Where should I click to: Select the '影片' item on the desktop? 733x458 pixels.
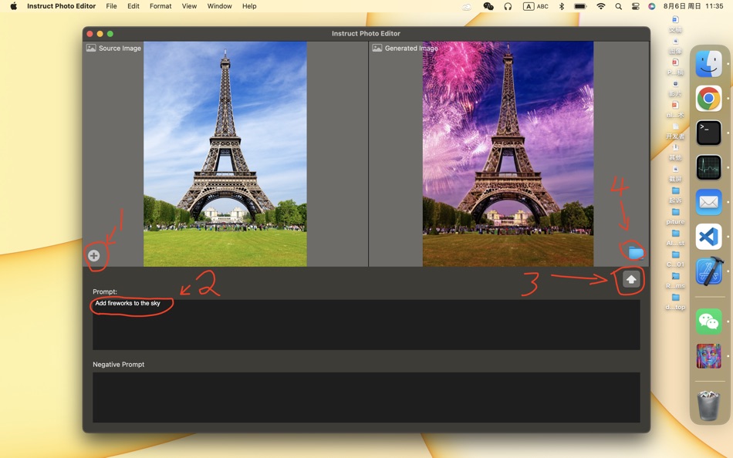click(675, 89)
